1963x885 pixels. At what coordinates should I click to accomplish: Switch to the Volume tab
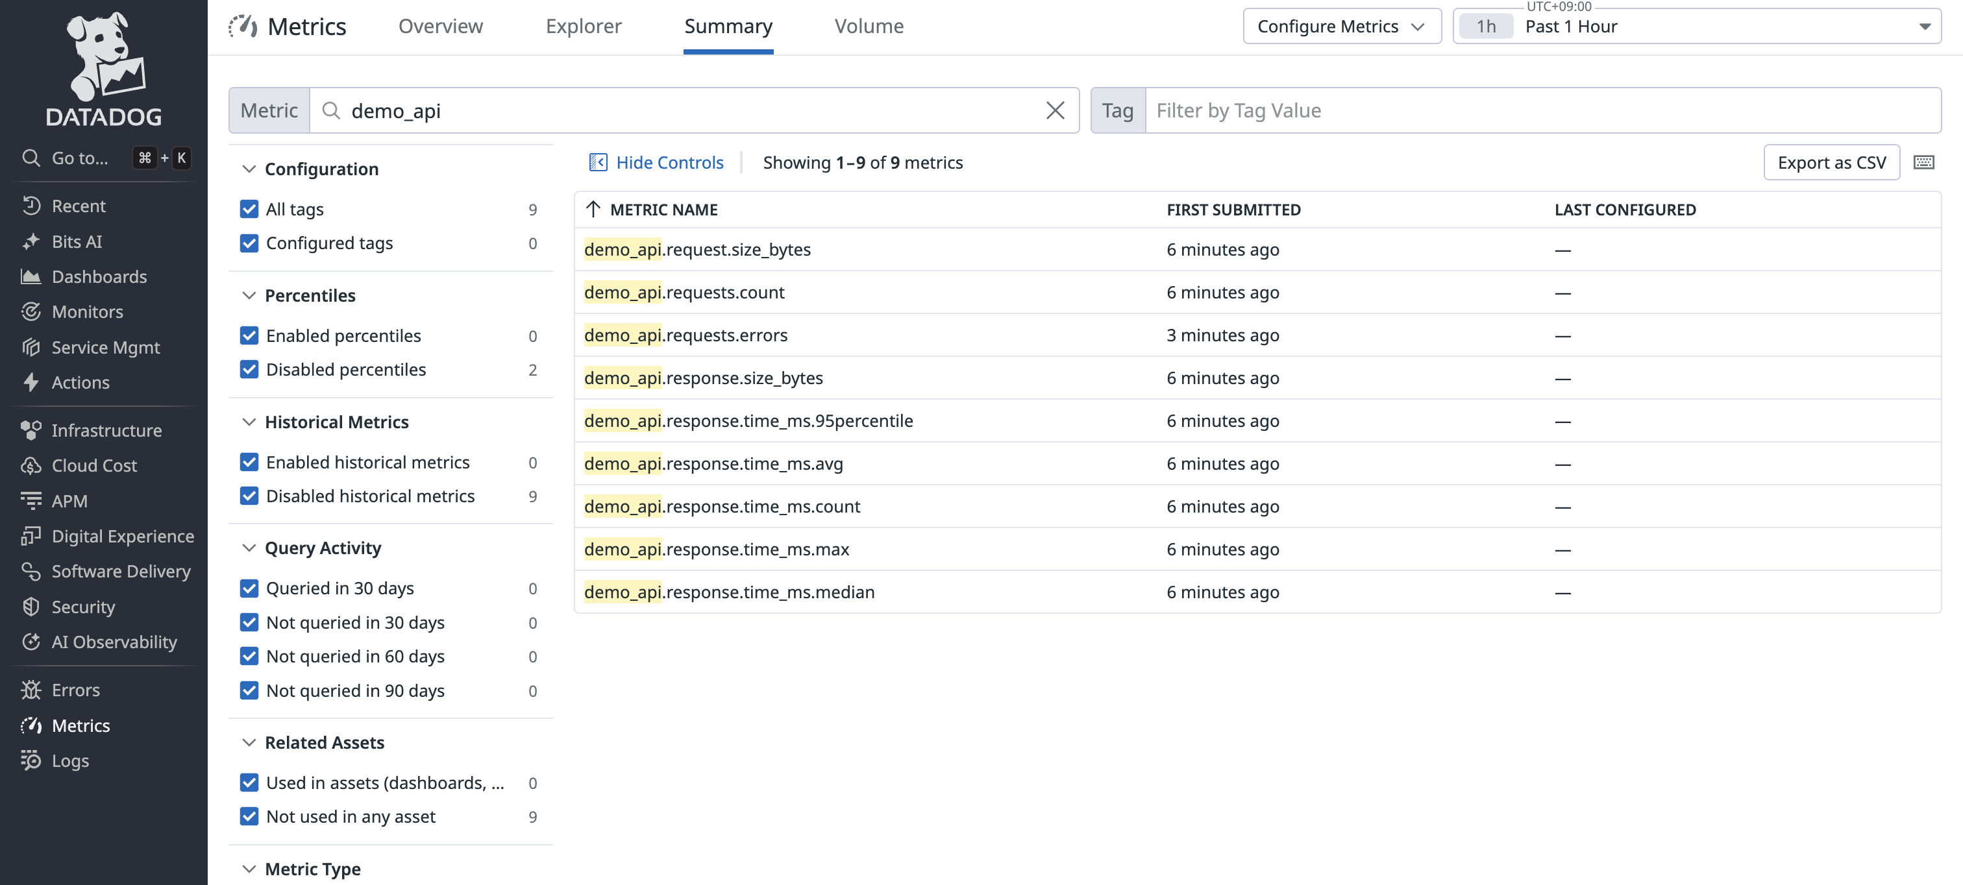(868, 27)
